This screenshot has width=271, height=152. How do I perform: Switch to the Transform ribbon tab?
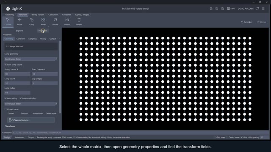coord(23,15)
